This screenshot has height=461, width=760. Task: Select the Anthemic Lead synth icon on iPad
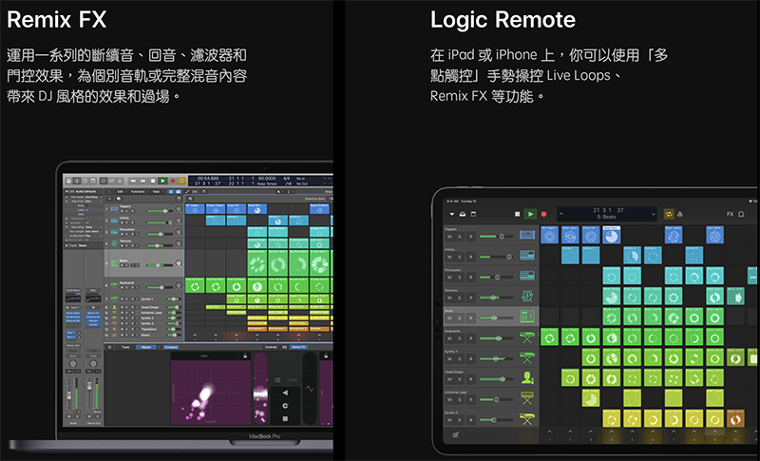point(527,398)
